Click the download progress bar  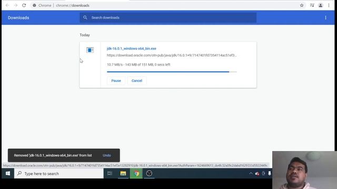coord(172,72)
